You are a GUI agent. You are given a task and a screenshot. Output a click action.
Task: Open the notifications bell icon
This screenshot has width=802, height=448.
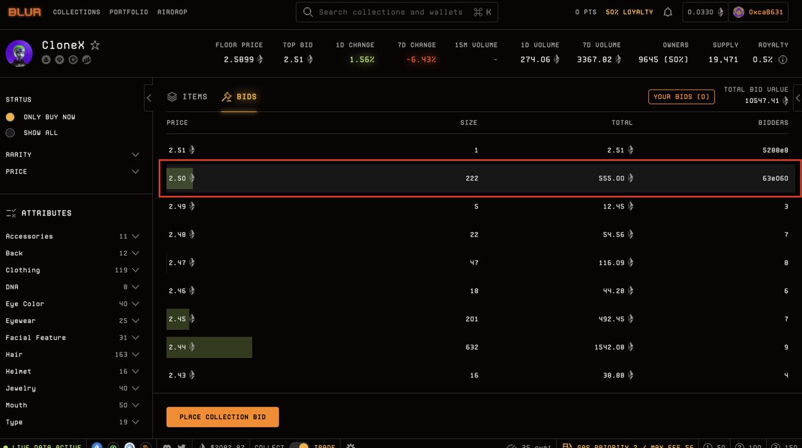(x=668, y=11)
